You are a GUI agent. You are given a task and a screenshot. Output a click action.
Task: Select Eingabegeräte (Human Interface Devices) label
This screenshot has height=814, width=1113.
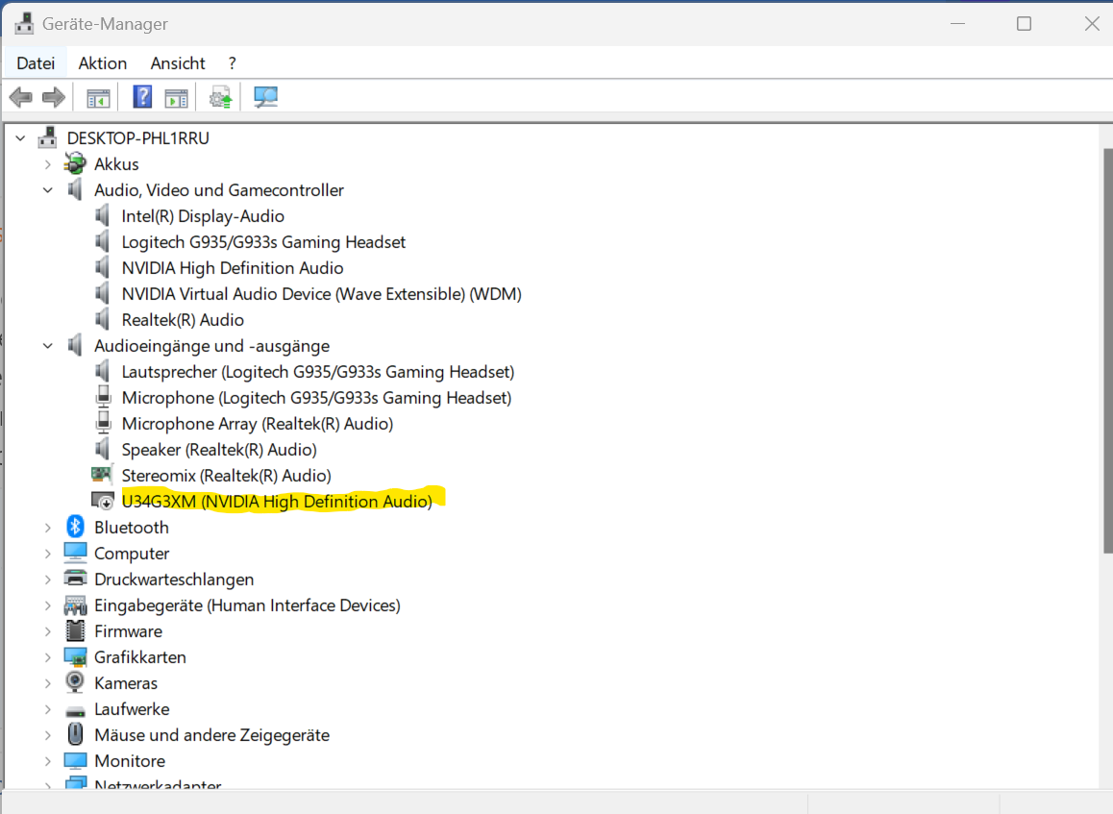pyautogui.click(x=247, y=605)
